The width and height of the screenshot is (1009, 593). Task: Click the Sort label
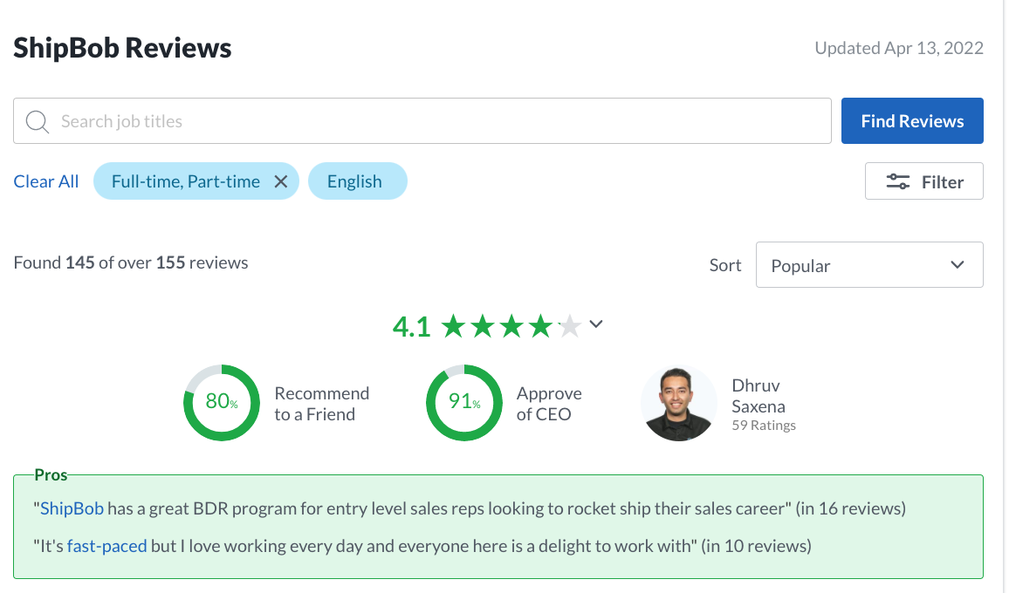click(725, 265)
